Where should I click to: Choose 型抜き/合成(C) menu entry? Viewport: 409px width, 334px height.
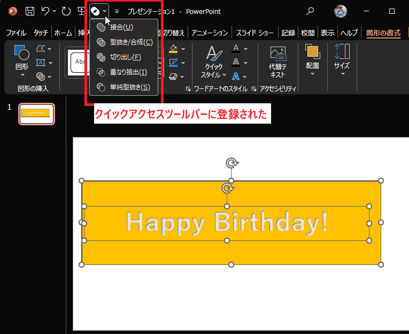tap(131, 42)
